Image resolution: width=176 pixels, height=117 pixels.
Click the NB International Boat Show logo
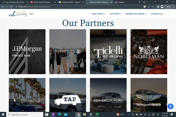[x=18, y=14]
